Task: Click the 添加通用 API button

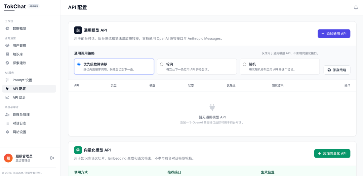Action: [334, 34]
